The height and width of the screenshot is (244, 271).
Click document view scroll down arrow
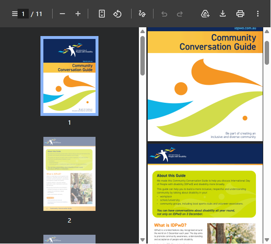click(x=267, y=240)
